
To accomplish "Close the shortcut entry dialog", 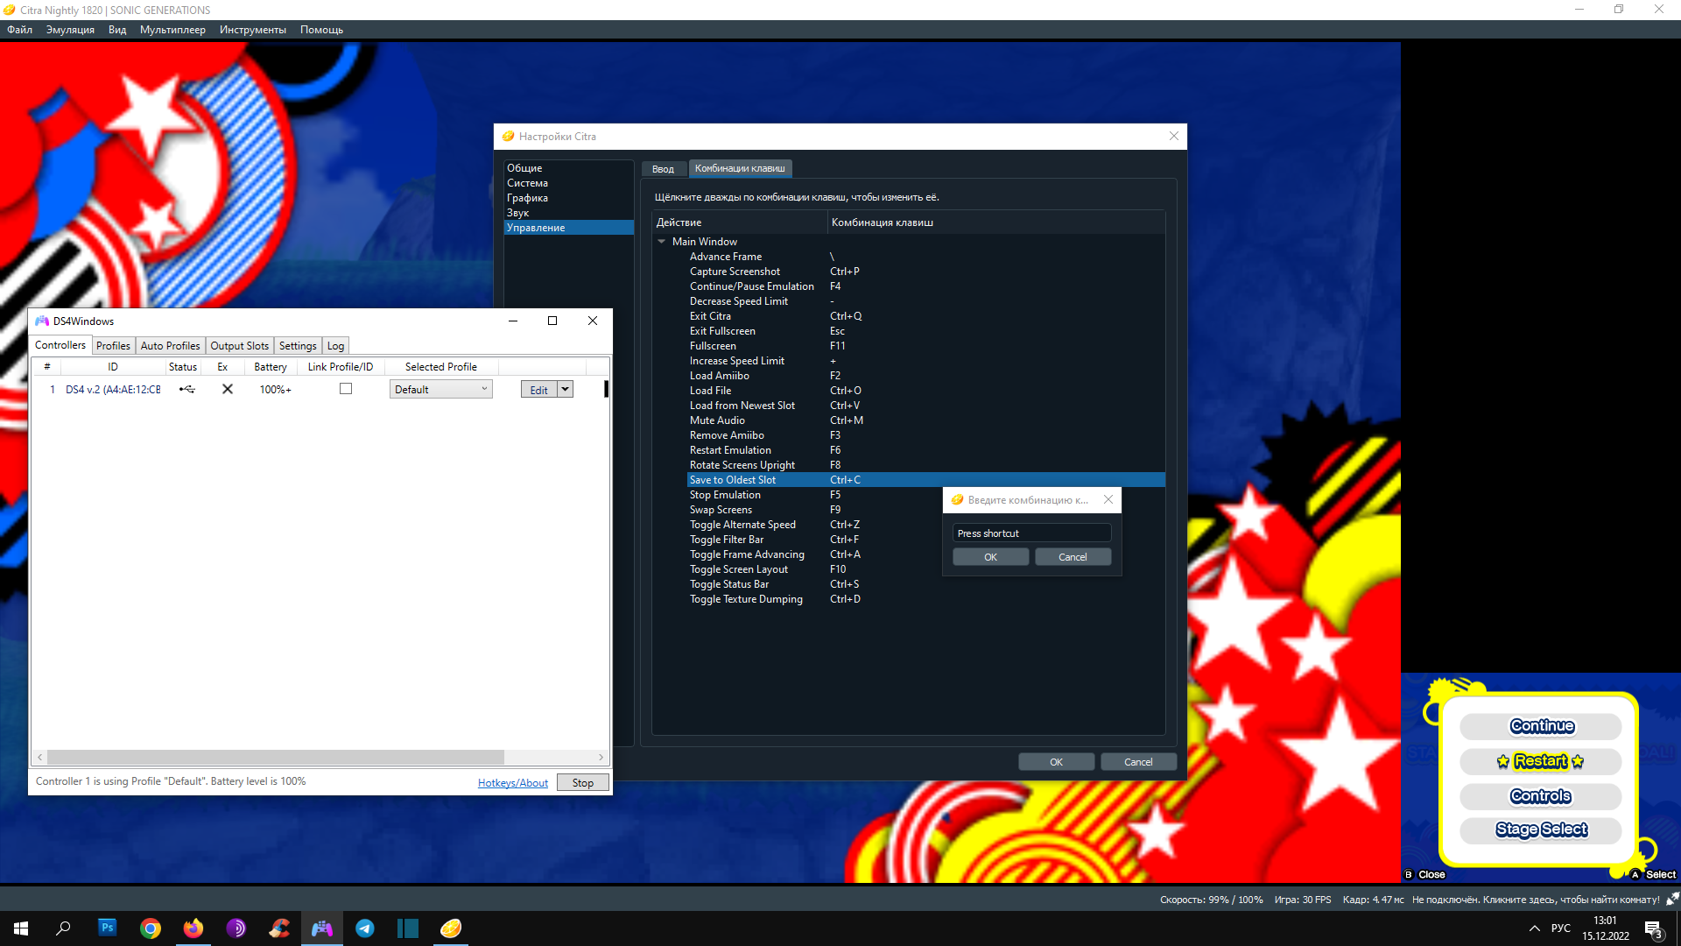I will pyautogui.click(x=1108, y=499).
